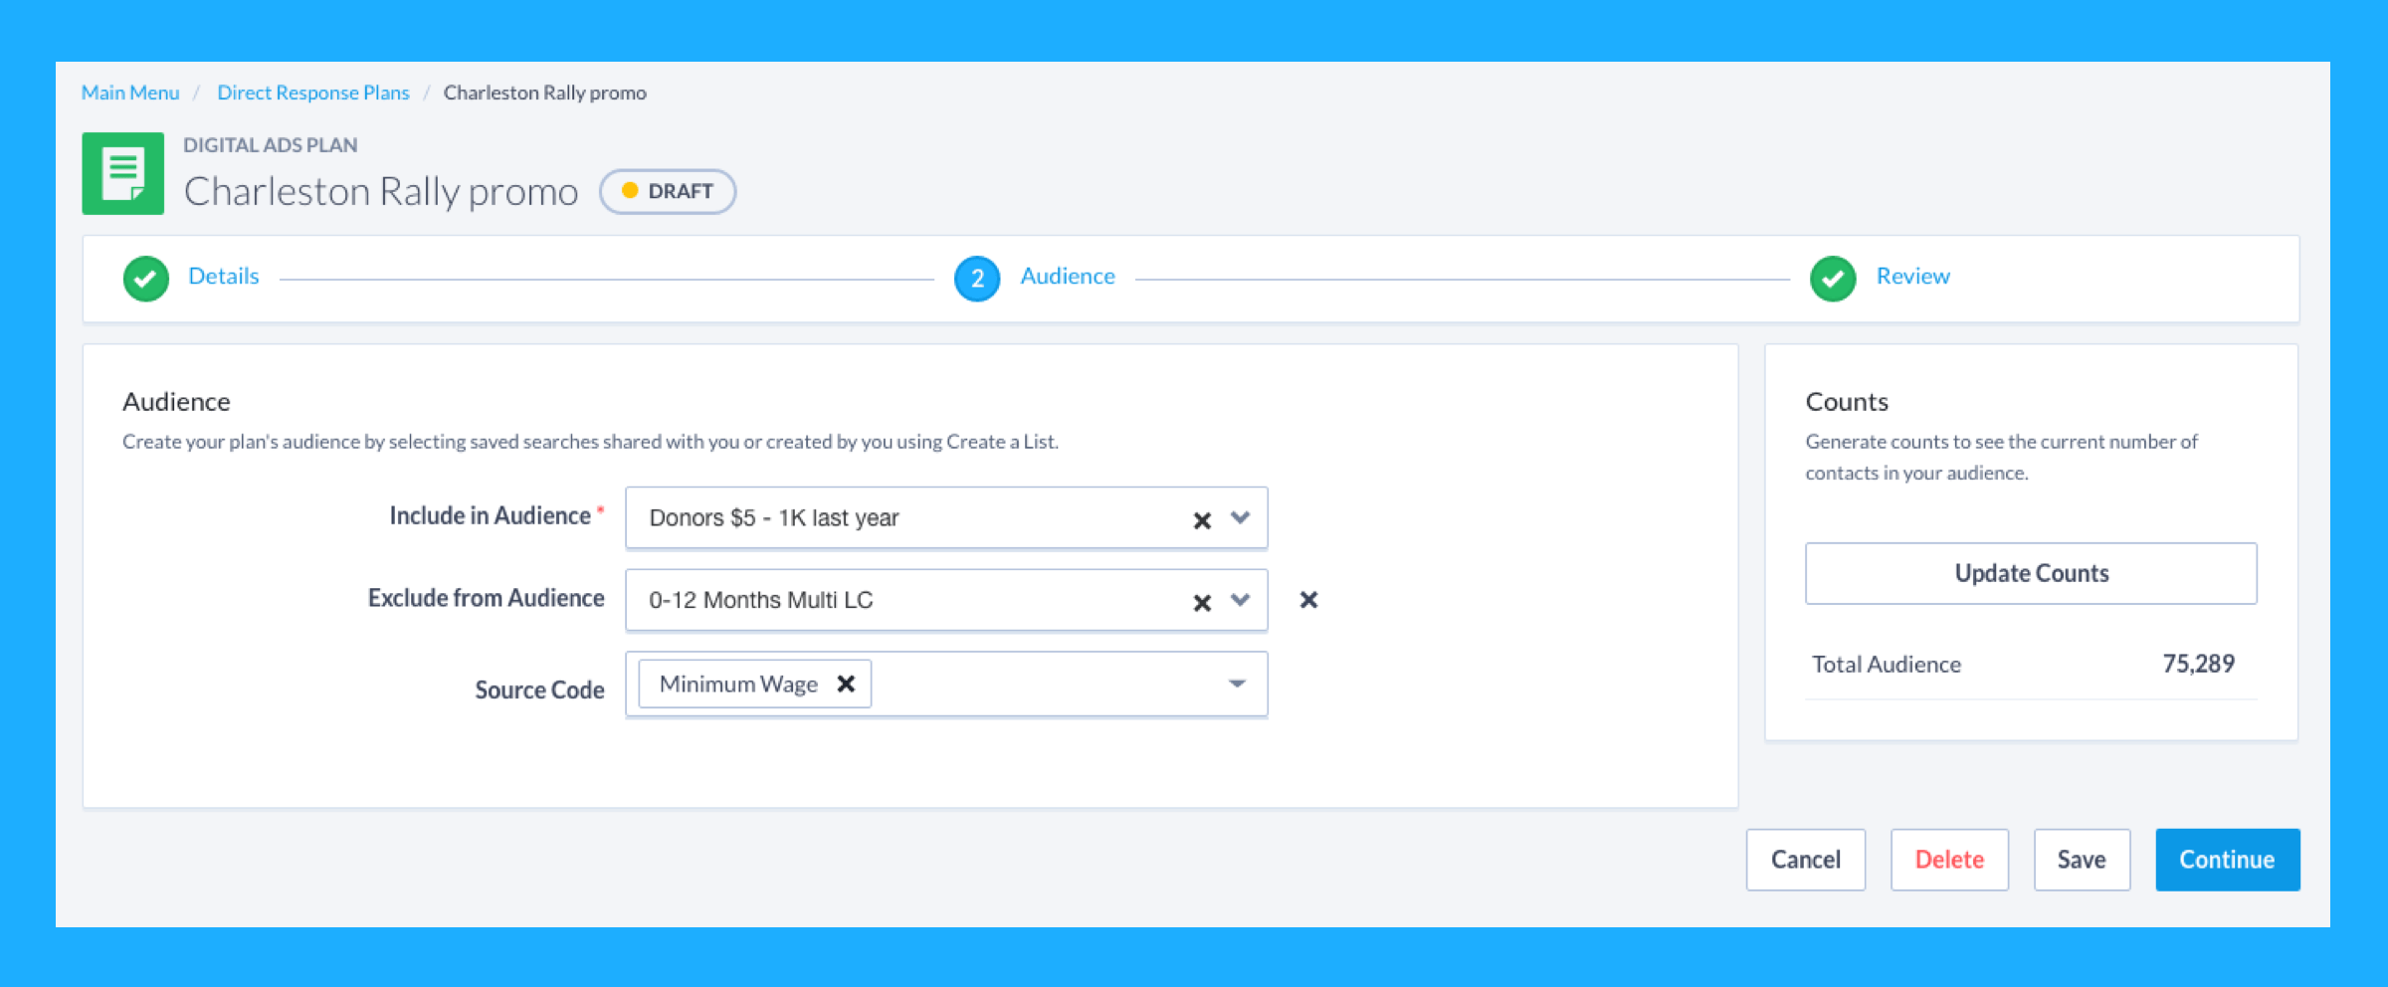This screenshot has width=2388, height=987.
Task: Click the blue step 2 circle icon
Action: click(x=976, y=279)
